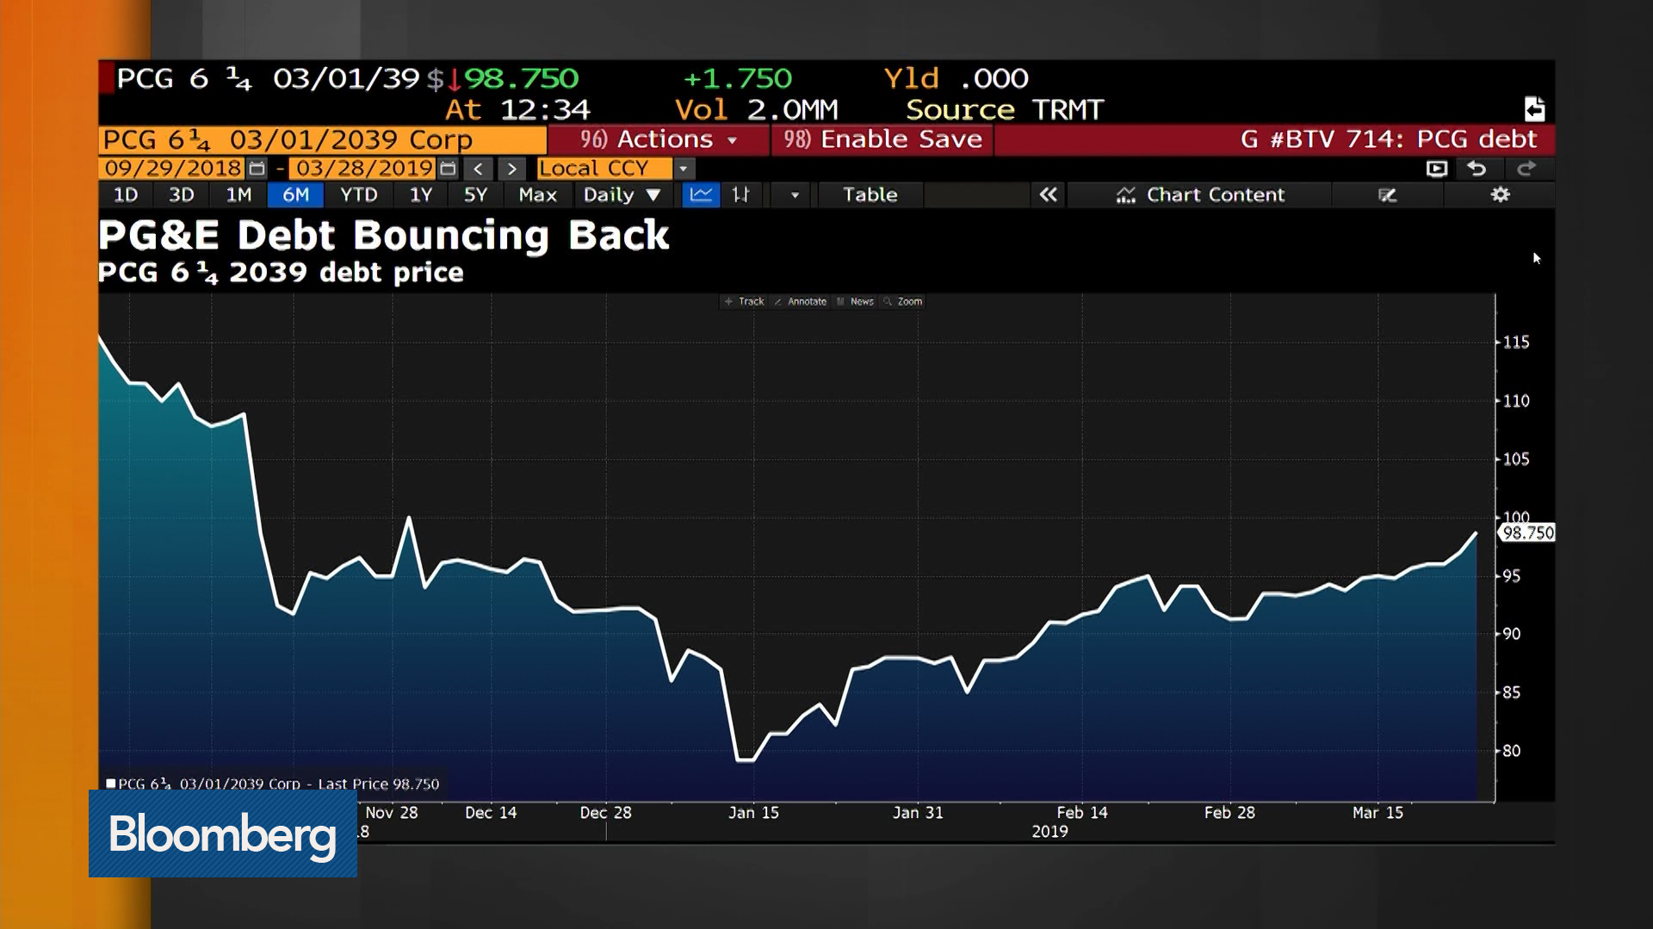
Task: Open the Local CCY currency dropdown
Action: pyautogui.click(x=683, y=169)
